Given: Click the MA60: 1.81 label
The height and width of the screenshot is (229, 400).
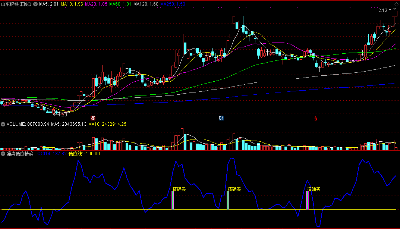Looking at the screenshot, I should click(120, 4).
